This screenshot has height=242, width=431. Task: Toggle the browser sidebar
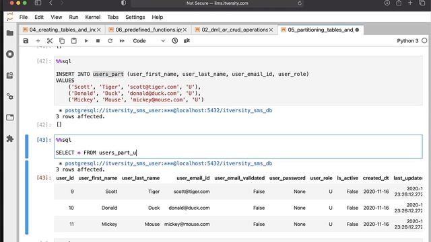click(x=38, y=3)
